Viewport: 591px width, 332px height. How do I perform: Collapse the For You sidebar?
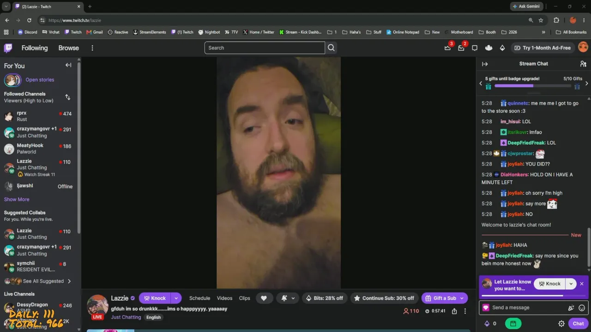coord(68,65)
